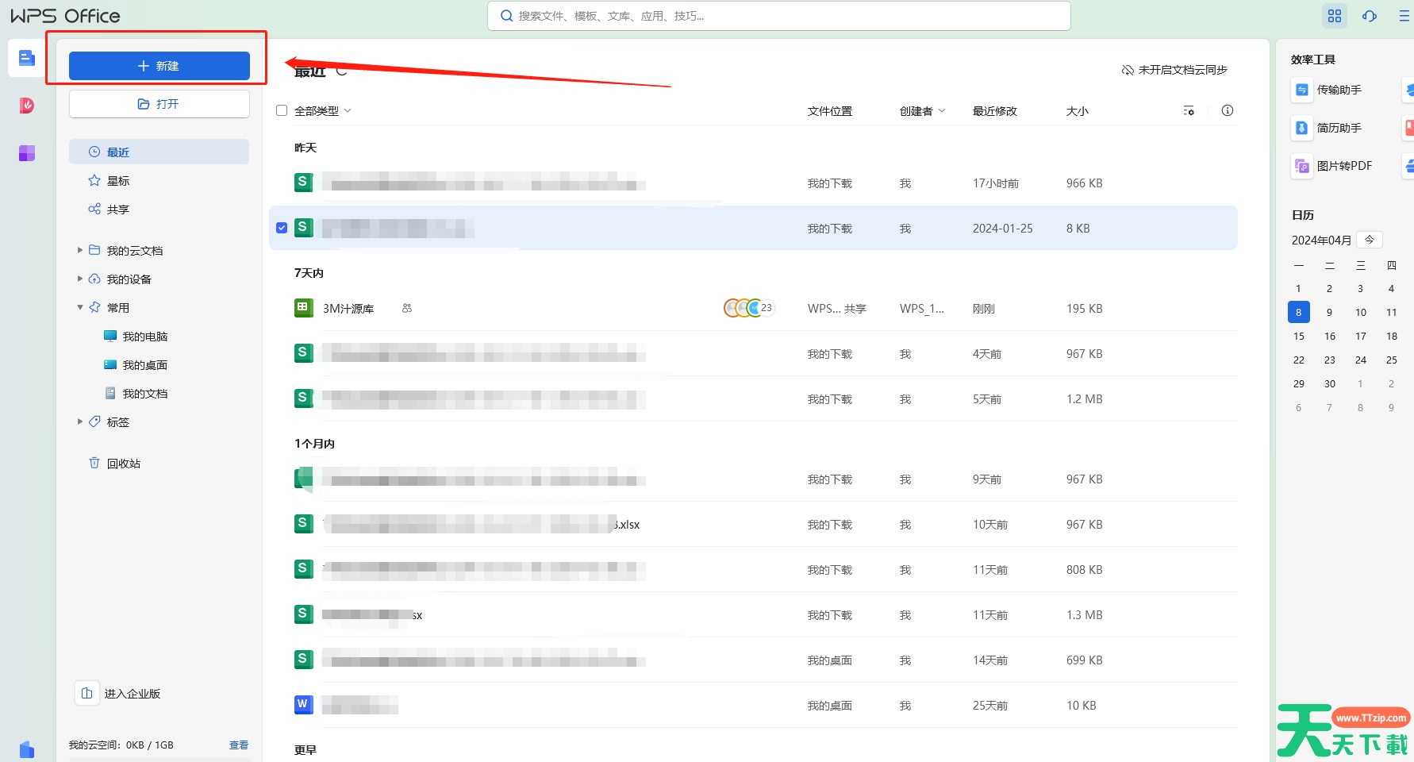Screen dimensions: 1414x762
Task: Switch to the 星标 starred list
Action: pos(117,181)
